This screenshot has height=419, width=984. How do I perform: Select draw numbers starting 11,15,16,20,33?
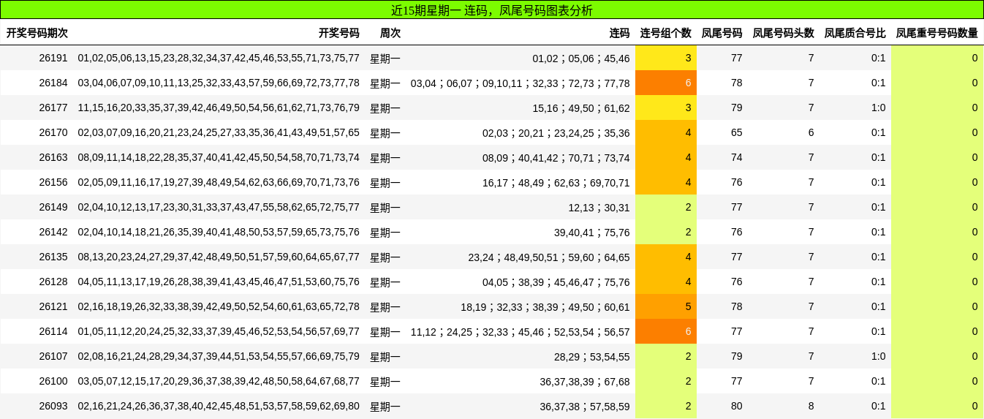[219, 107]
